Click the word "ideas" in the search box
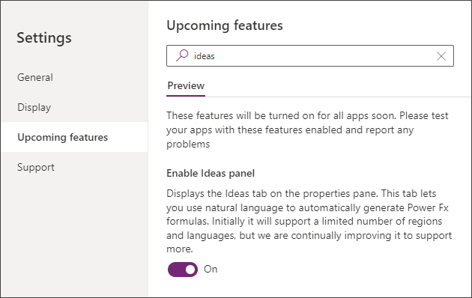 tap(204, 56)
